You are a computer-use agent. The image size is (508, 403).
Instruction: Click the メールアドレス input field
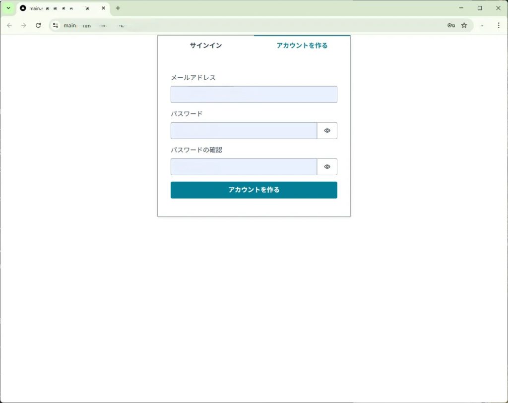(254, 95)
